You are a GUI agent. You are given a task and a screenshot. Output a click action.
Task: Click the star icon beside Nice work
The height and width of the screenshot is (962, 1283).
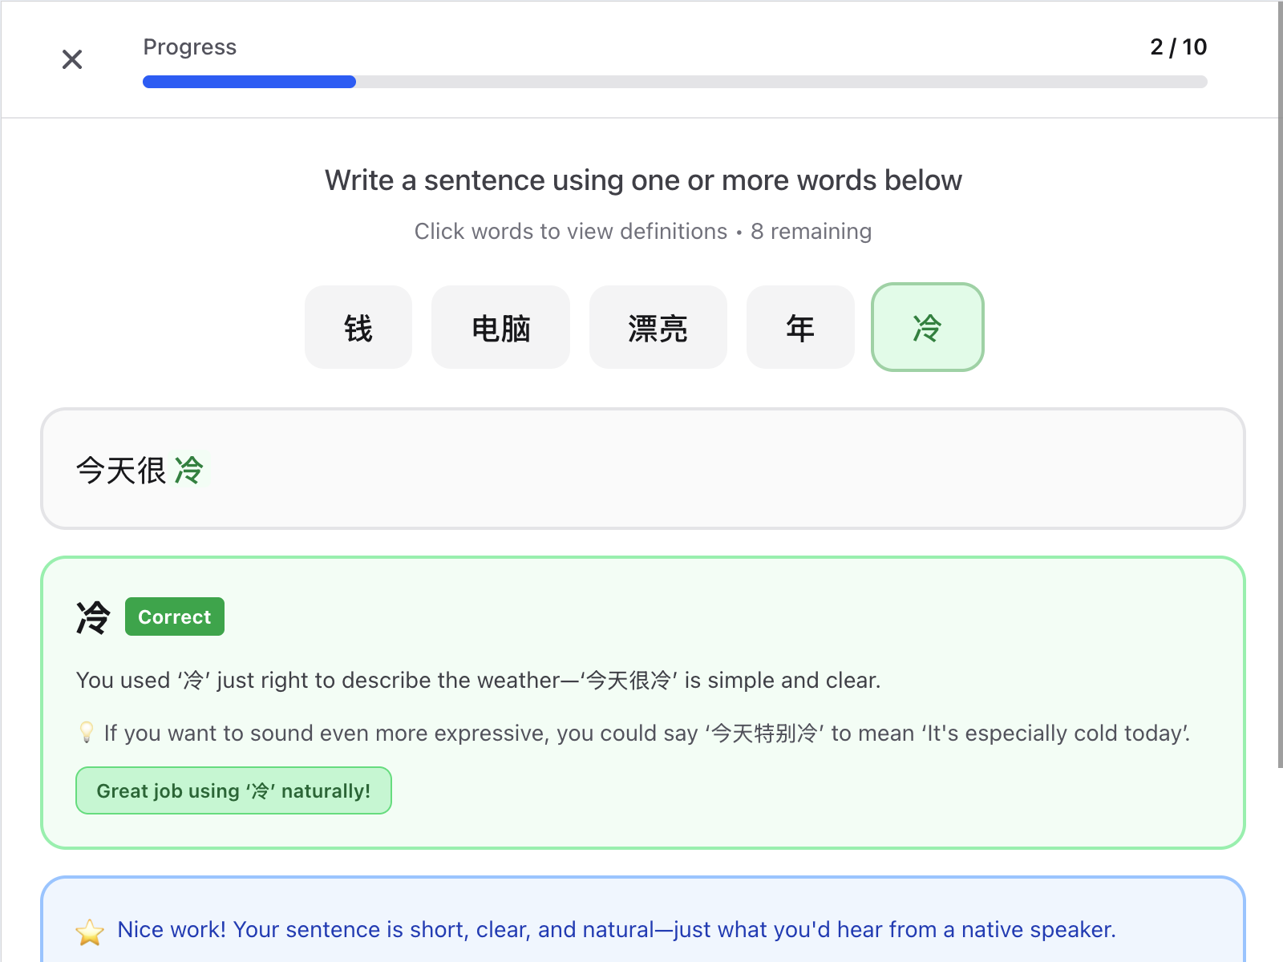[90, 932]
